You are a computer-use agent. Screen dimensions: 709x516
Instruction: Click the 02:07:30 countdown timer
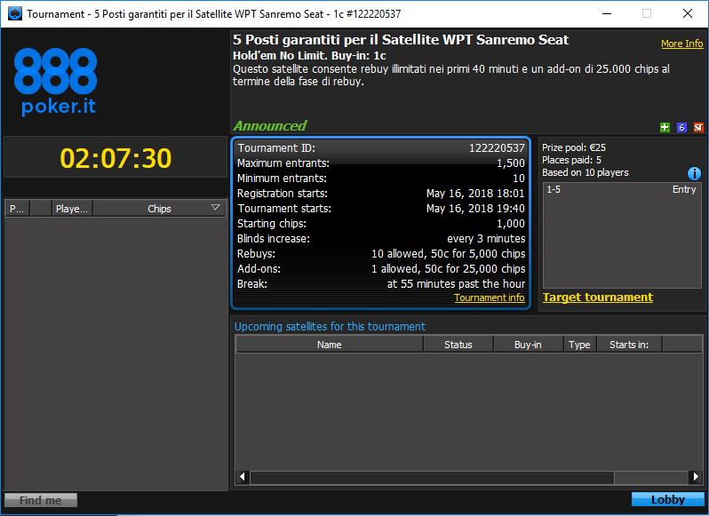pos(116,158)
